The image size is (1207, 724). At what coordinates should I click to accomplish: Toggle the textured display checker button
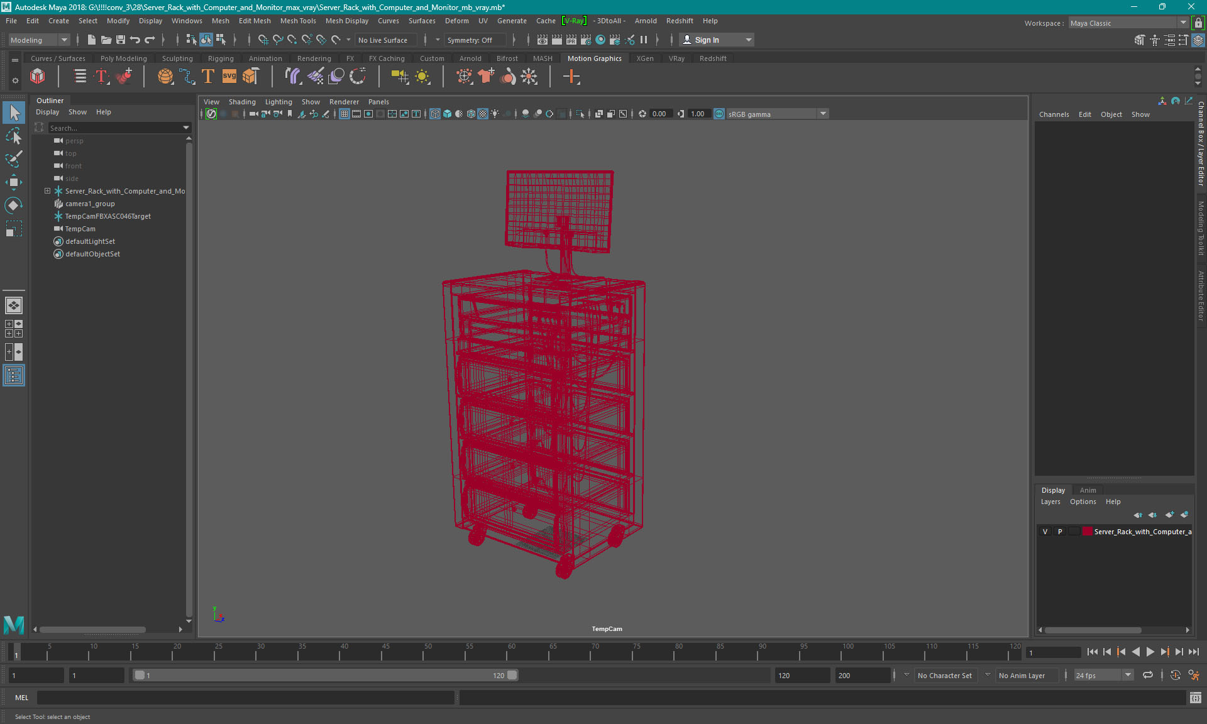click(x=483, y=114)
